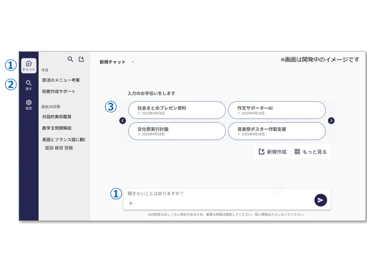Viewport: 367px width, 275px height.
Task: Select the 社会まとめプレゼン資料 suggestion card
Action: tap(177, 110)
